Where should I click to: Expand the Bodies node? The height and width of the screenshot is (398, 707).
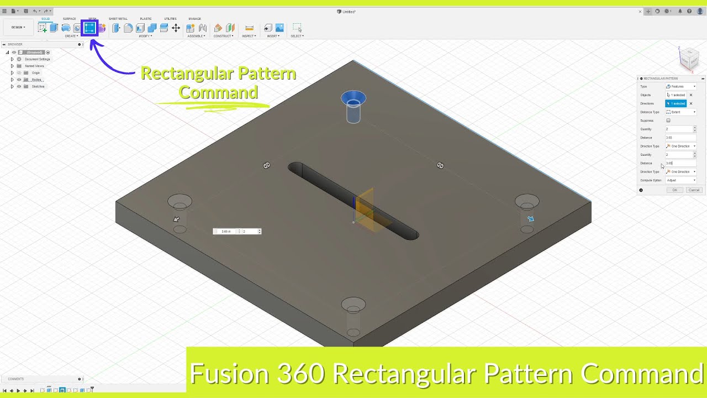(x=12, y=80)
